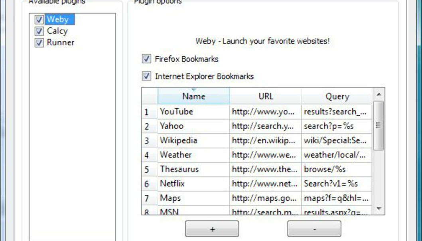This screenshot has width=422, height=241.
Task: Uncheck Firefox Bookmarks option
Action: pyautogui.click(x=146, y=59)
